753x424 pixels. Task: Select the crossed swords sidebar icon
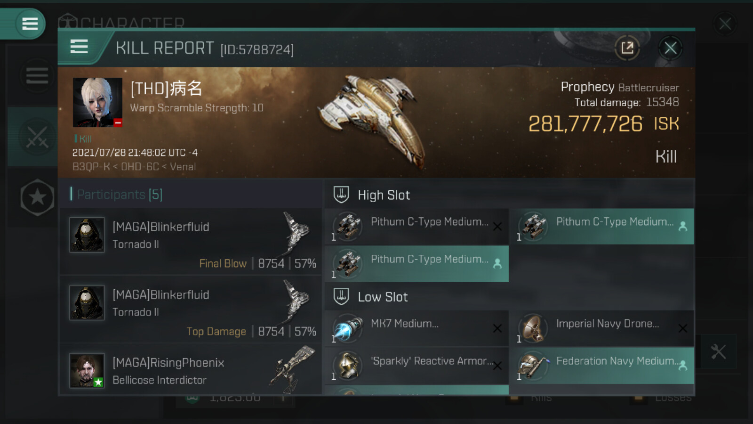(37, 137)
